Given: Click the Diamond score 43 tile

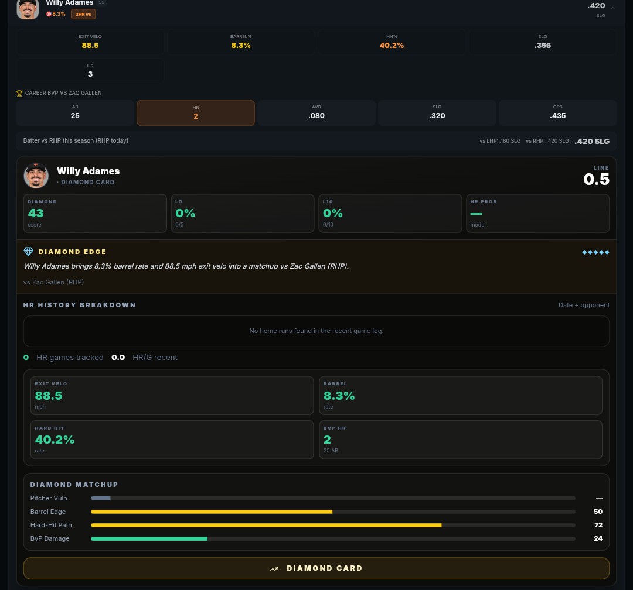Looking at the screenshot, I should click(x=96, y=213).
